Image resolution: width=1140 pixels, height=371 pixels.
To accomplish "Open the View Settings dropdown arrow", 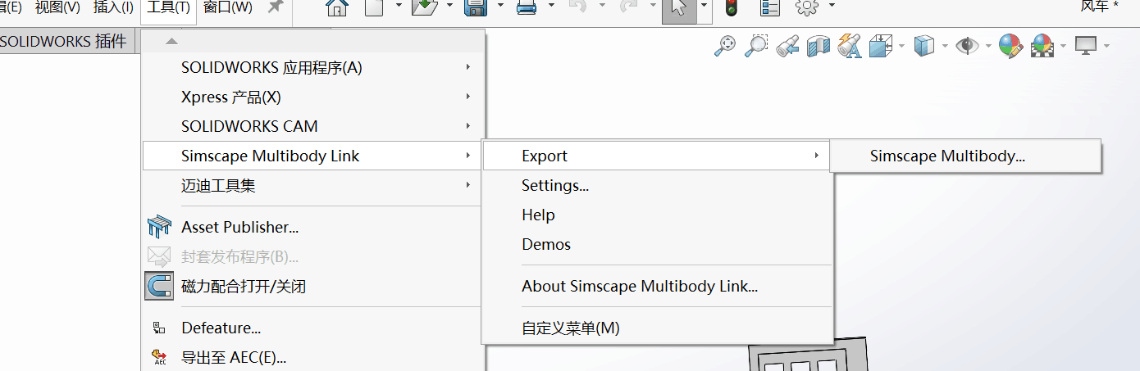I will (1106, 46).
